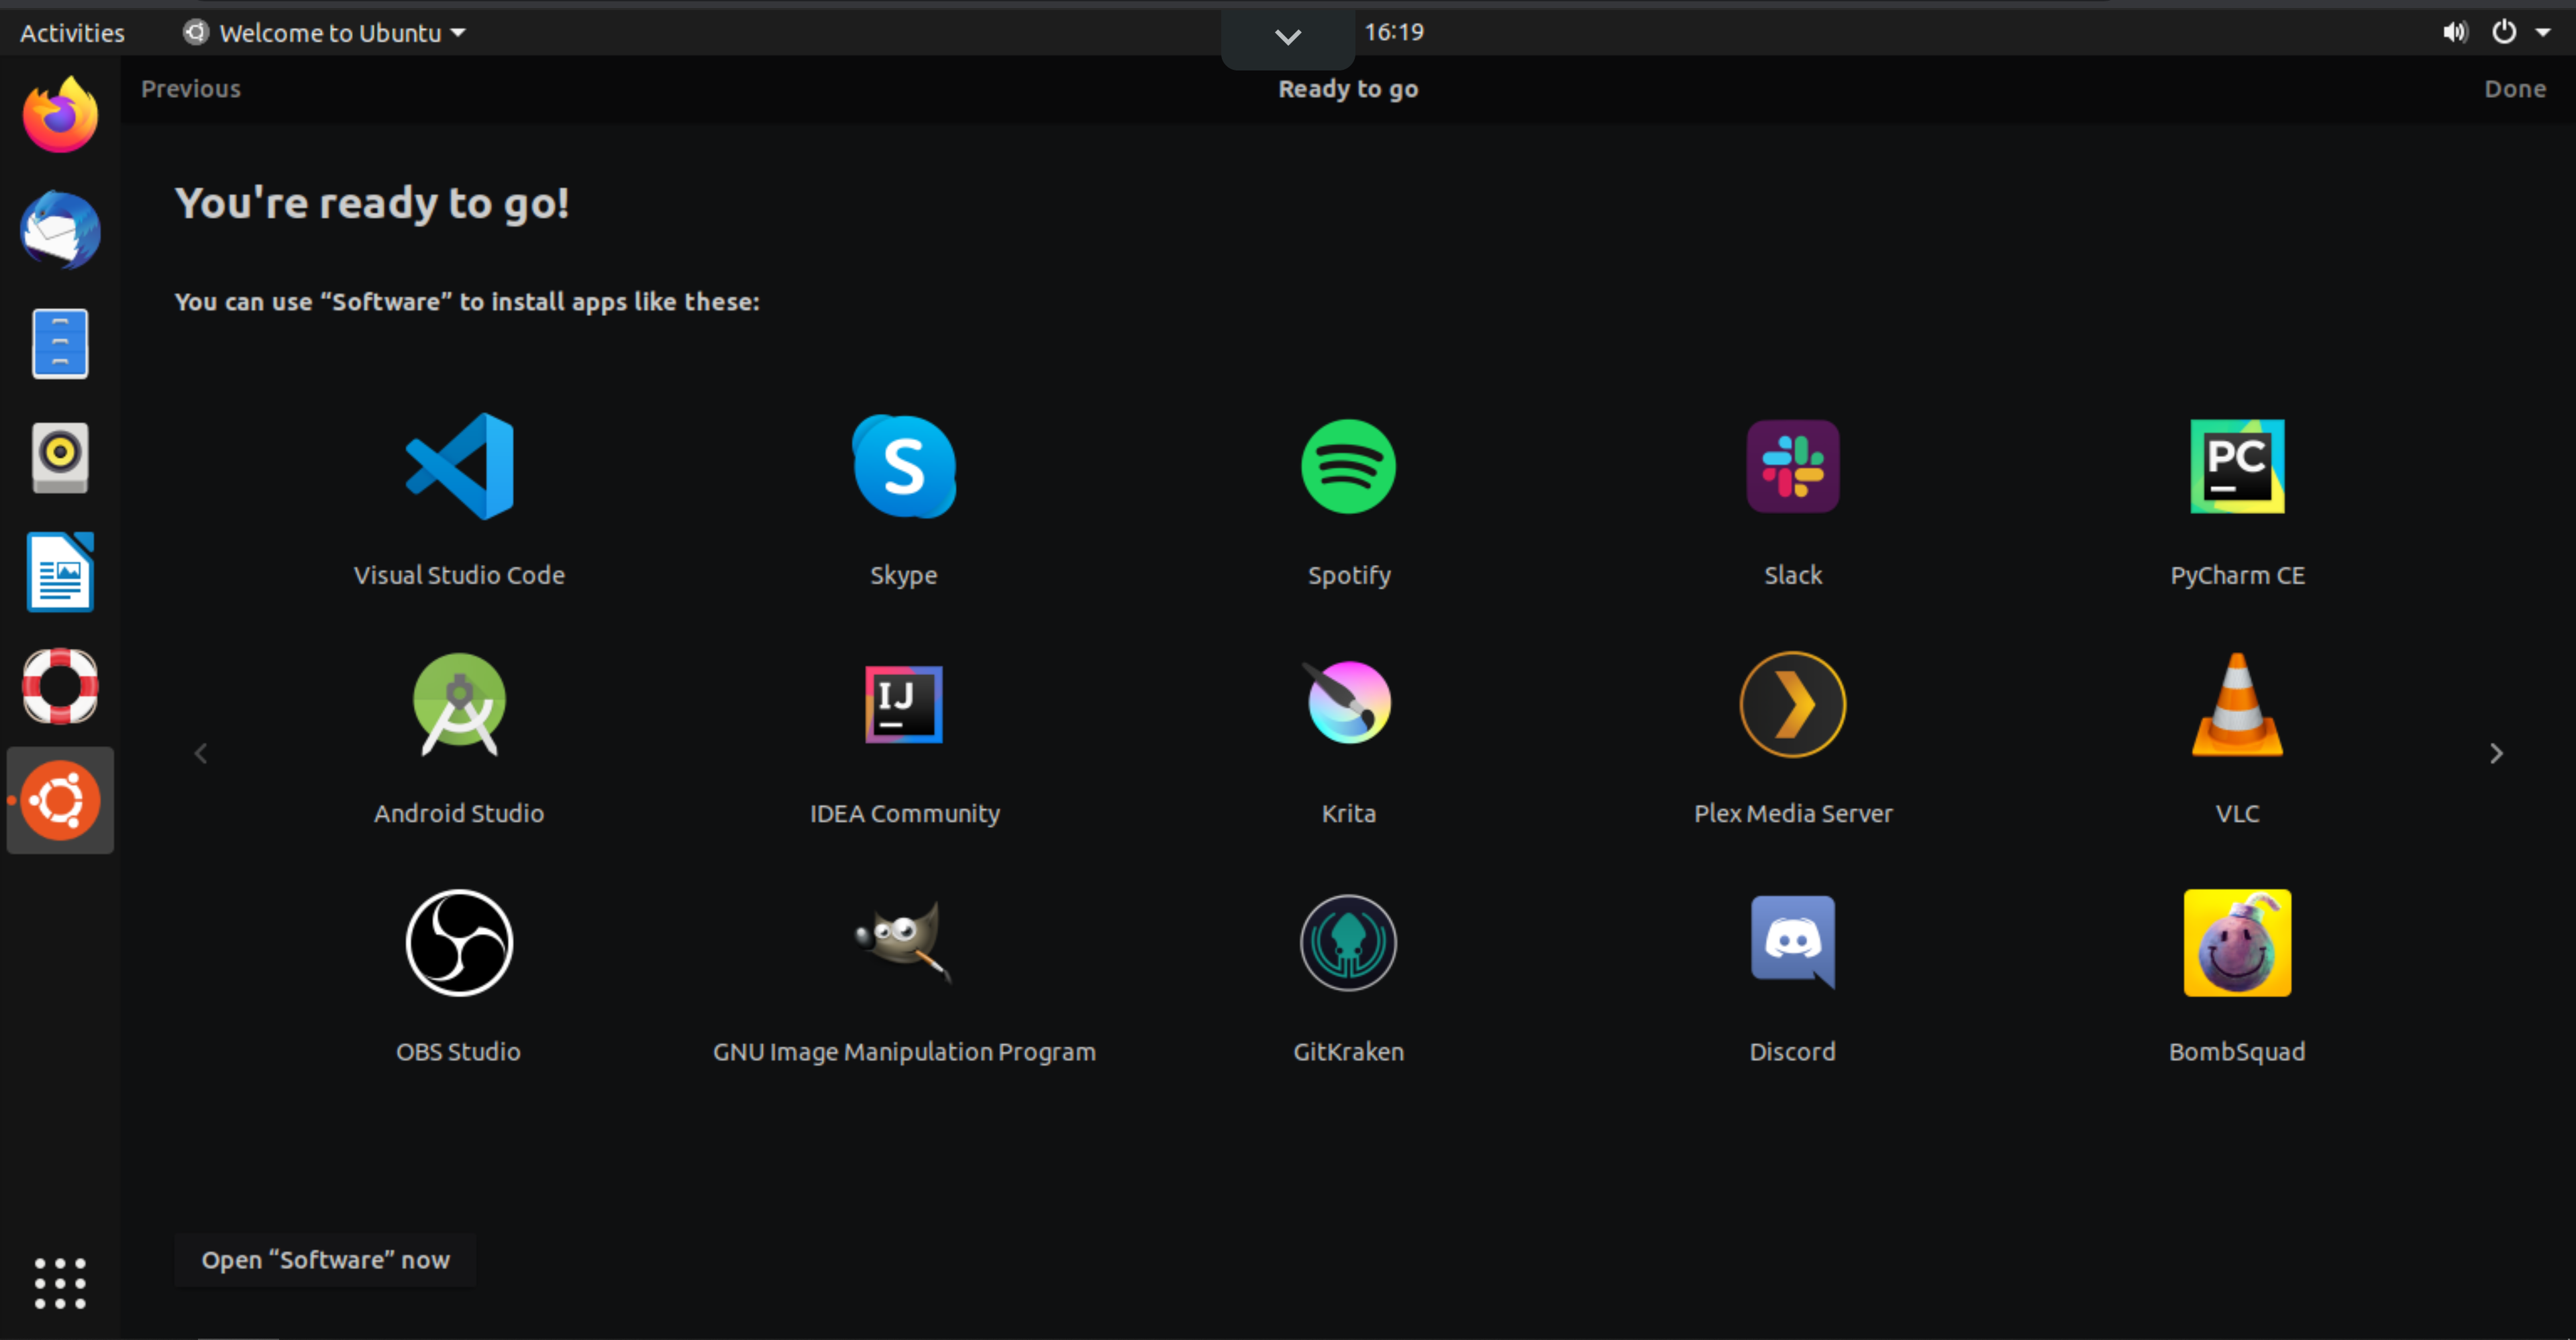Click the VLC traffic cone icon
The image size is (2576, 1340).
coord(2237,704)
